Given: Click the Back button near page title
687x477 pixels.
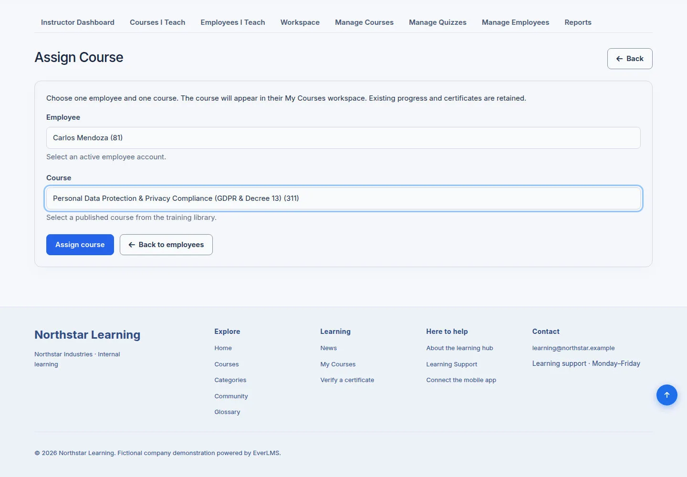Looking at the screenshot, I should point(630,59).
